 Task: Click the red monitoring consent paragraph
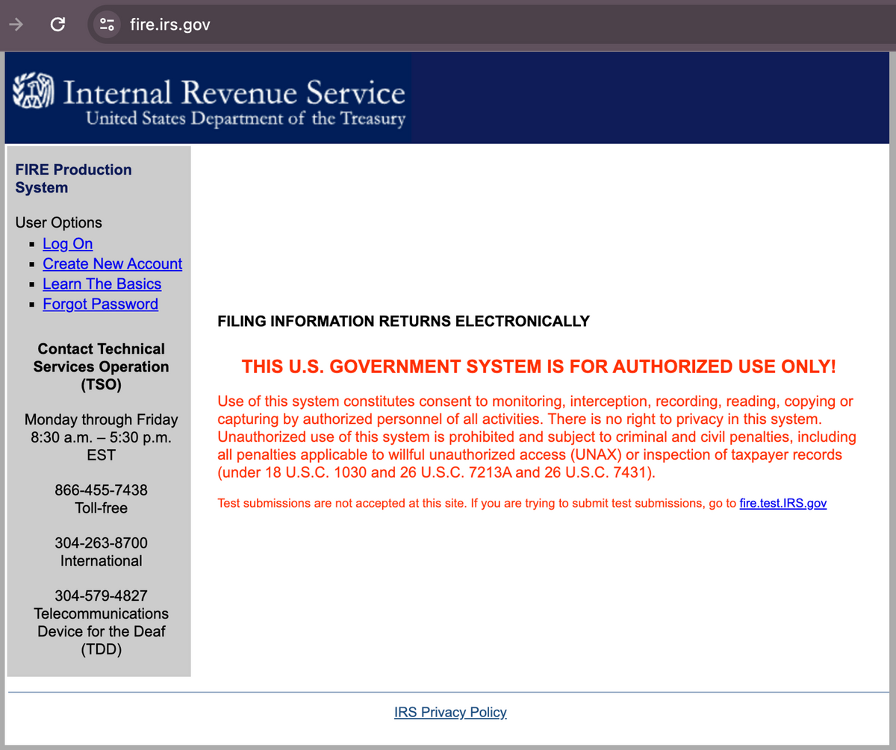[x=537, y=437]
